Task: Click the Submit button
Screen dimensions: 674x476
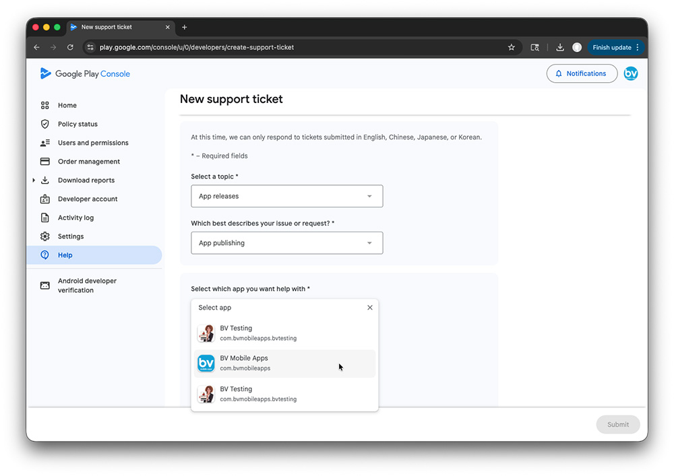Action: coord(618,424)
